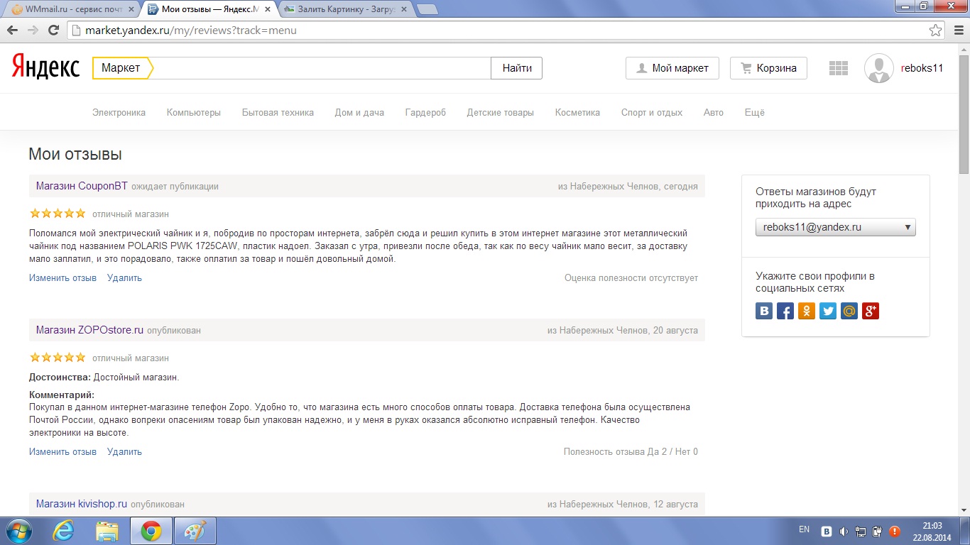
Task: Edit the ZOPOstore.ru review via Изменить отзыв
Action: [x=62, y=451]
